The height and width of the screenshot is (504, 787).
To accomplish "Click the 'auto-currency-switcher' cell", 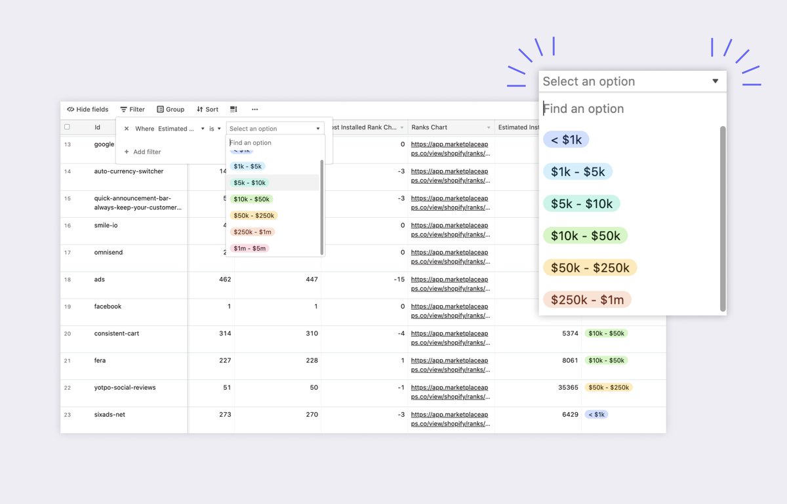I will pyautogui.click(x=129, y=171).
